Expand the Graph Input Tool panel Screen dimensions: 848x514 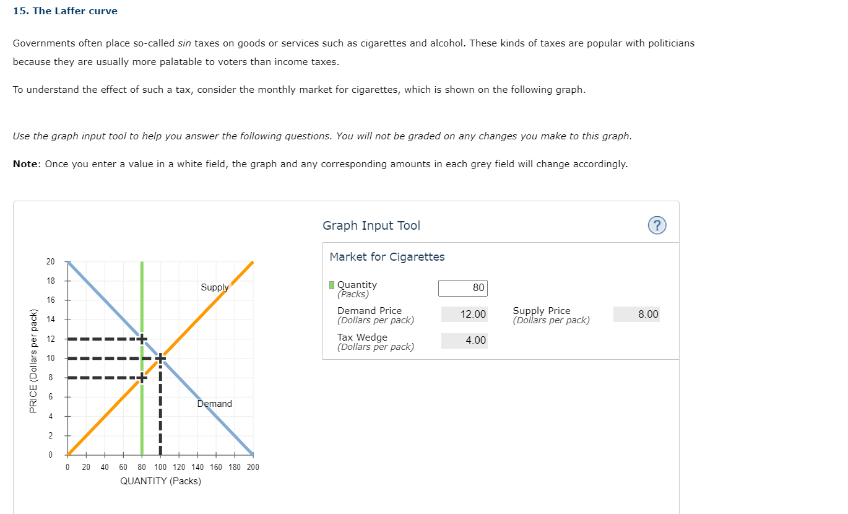pyautogui.click(x=371, y=225)
